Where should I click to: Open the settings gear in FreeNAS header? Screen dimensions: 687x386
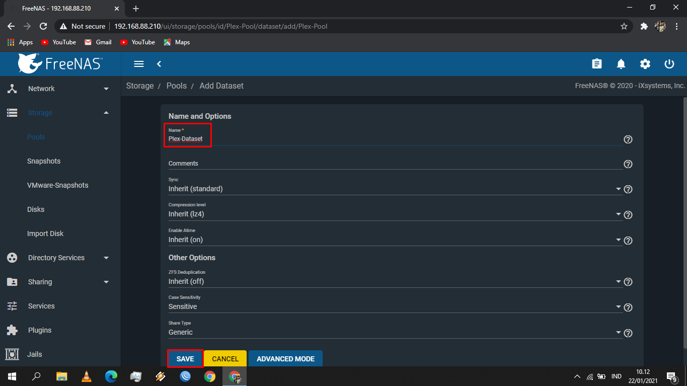[645, 64]
